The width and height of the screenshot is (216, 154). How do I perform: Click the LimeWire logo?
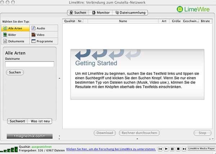coord(193,9)
